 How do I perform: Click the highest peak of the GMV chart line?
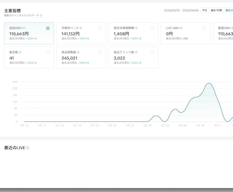[209, 83]
